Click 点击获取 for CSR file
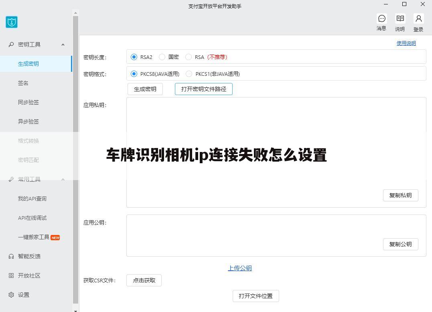 tap(144, 280)
